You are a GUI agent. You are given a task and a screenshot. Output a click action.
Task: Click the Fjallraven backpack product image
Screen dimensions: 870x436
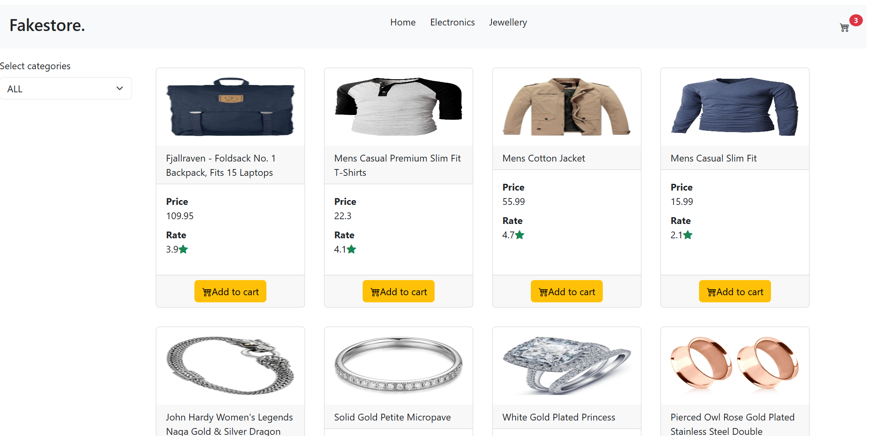(x=230, y=107)
